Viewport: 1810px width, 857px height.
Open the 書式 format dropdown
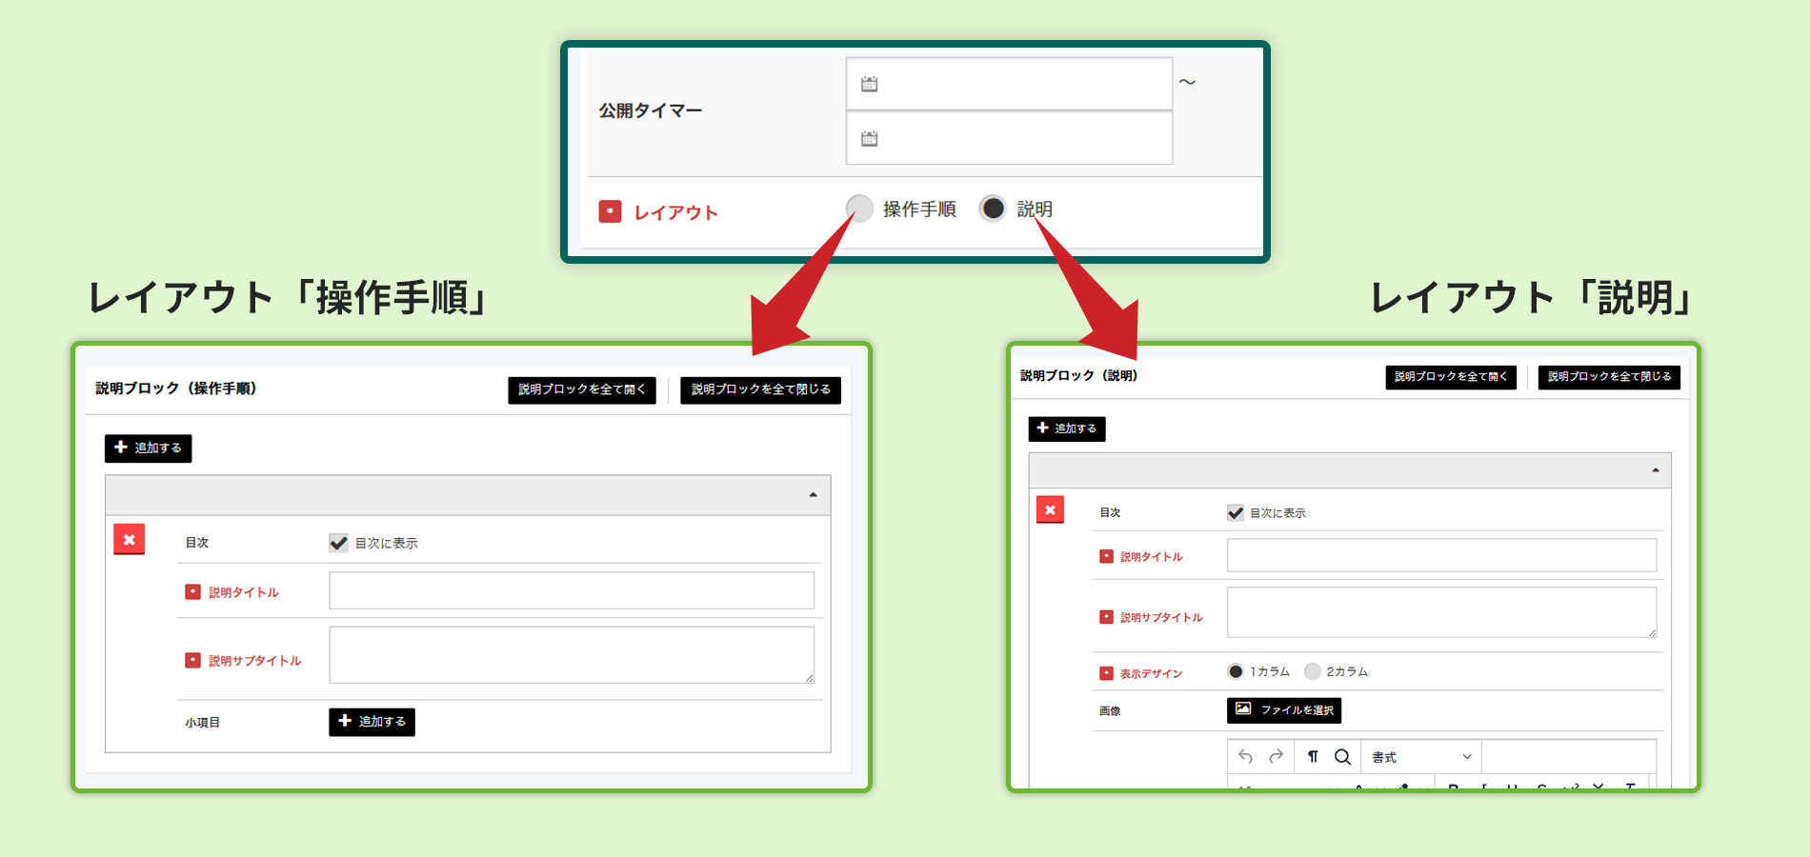(x=1420, y=757)
